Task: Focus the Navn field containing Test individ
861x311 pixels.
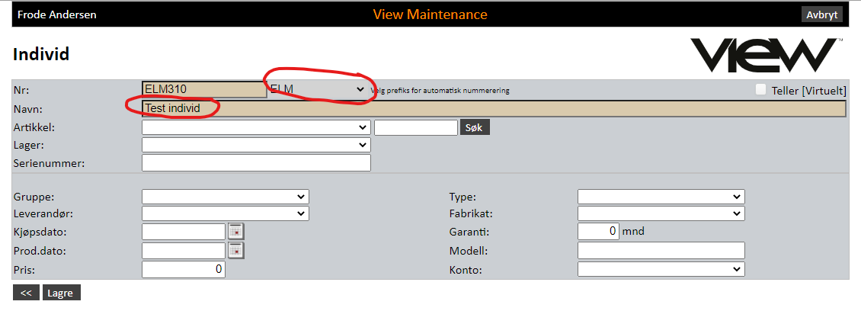Action: point(493,109)
